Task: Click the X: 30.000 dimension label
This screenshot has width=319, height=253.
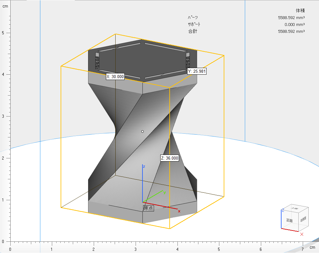Action: tap(115, 77)
